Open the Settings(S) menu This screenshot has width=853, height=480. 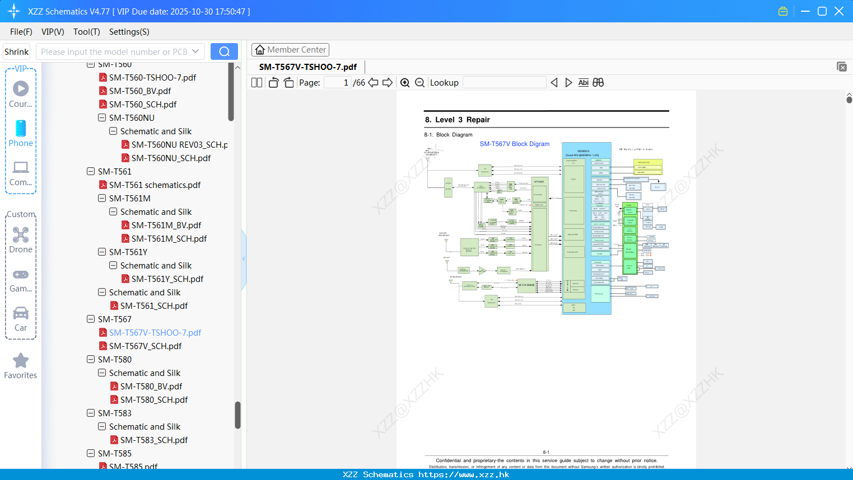click(129, 31)
